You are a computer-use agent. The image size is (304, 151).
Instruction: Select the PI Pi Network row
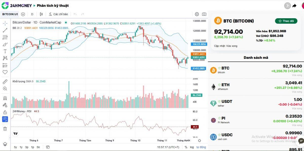pyautogui.click(x=256, y=120)
